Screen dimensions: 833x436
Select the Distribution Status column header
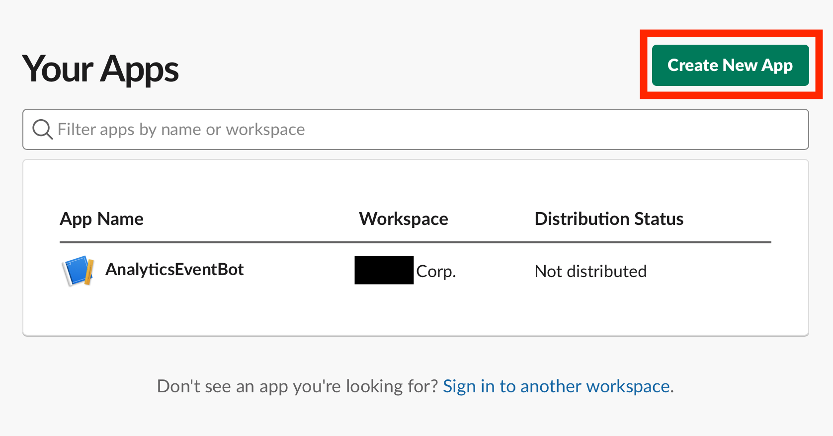tap(609, 219)
